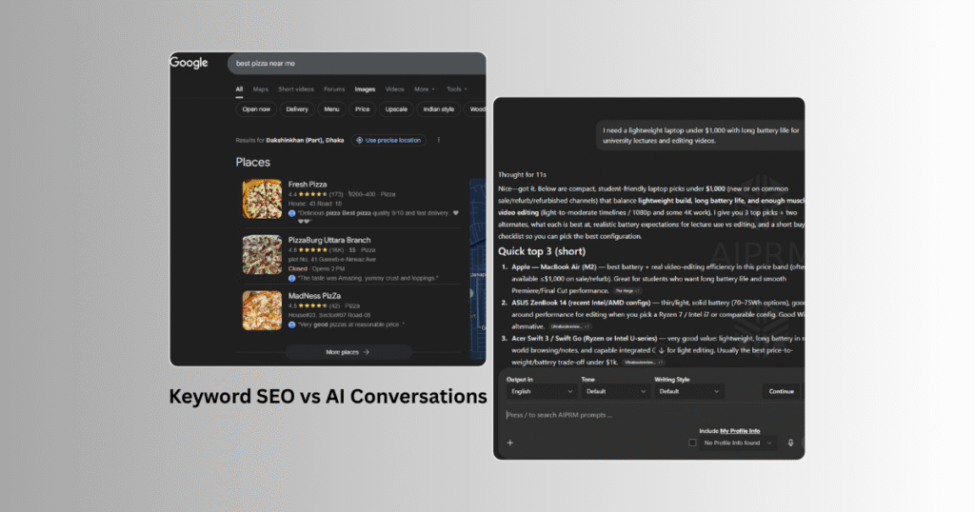Select the Maps search tab
This screenshot has width=975, height=512.
coord(261,89)
